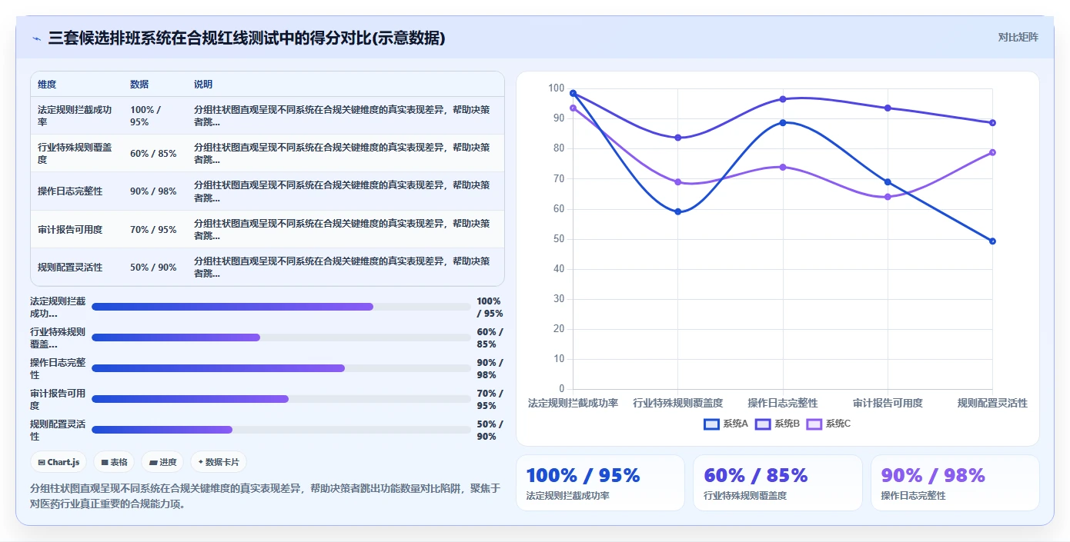Click table data value 50% / 90%
This screenshot has height=542, width=1070.
pyautogui.click(x=153, y=268)
